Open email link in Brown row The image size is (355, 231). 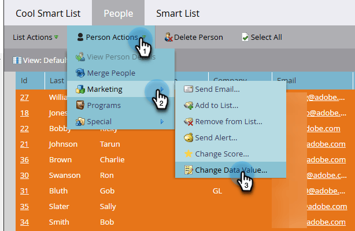[326, 160]
